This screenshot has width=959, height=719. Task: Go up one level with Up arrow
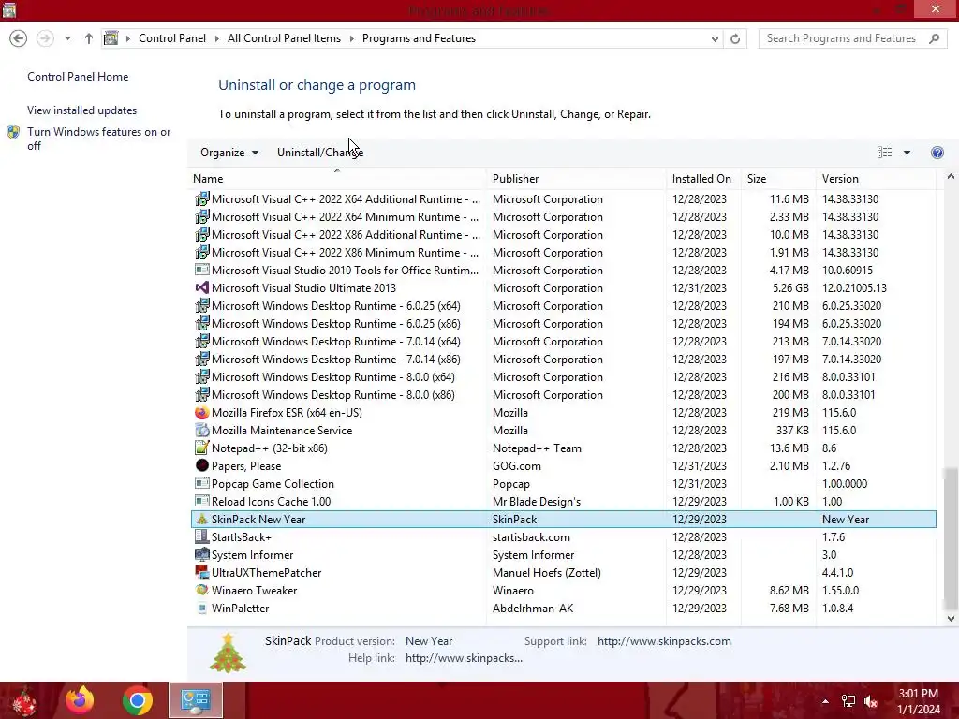pyautogui.click(x=89, y=38)
